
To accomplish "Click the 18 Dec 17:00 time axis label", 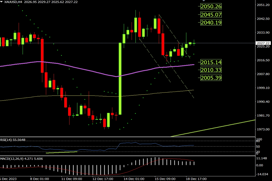I will click(196, 179).
